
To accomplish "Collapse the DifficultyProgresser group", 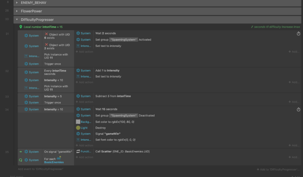I will click(17, 19).
